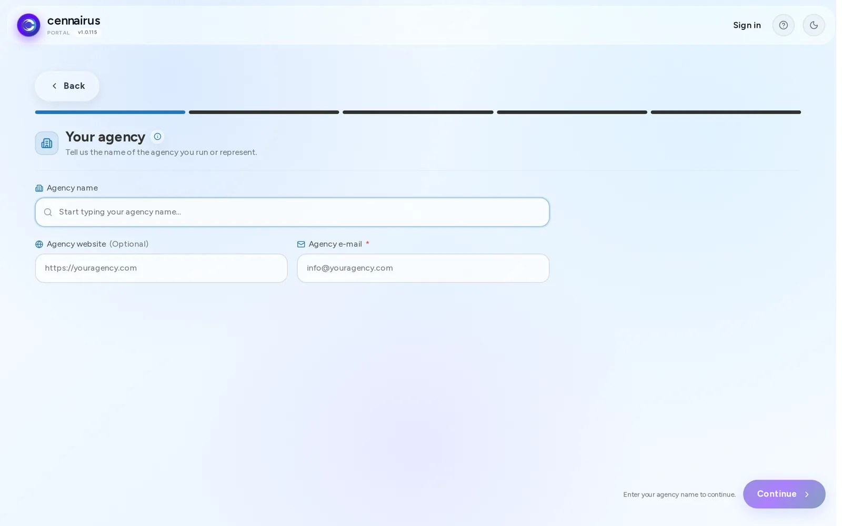This screenshot has height=526, width=842.
Task: Click the 'Your agency' heading
Action: pyautogui.click(x=105, y=137)
